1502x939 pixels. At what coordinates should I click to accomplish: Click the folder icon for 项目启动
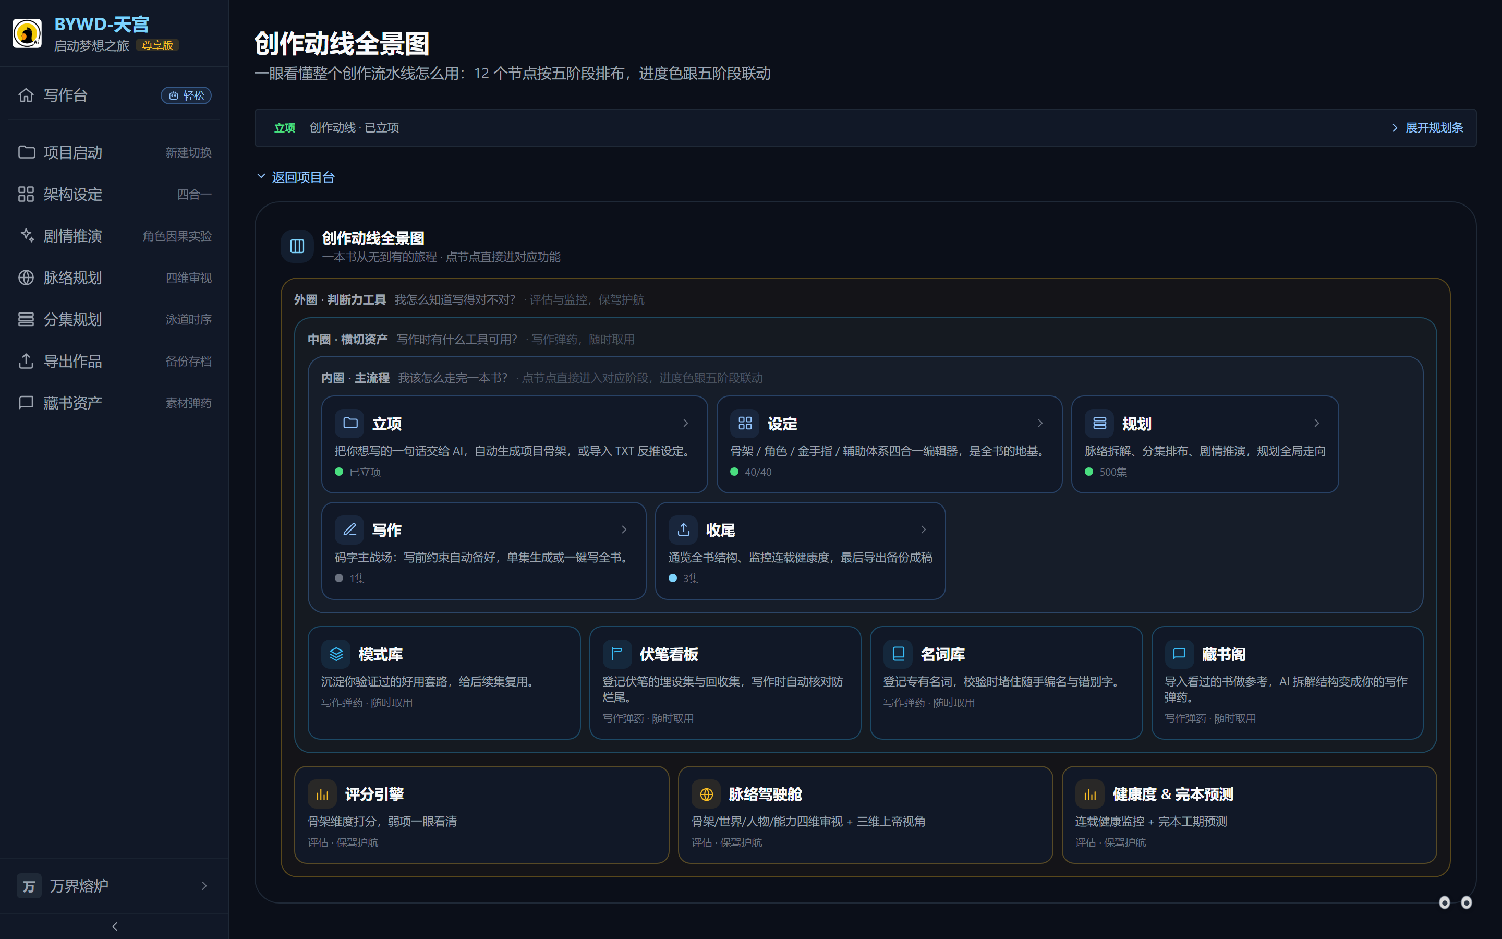pos(26,152)
